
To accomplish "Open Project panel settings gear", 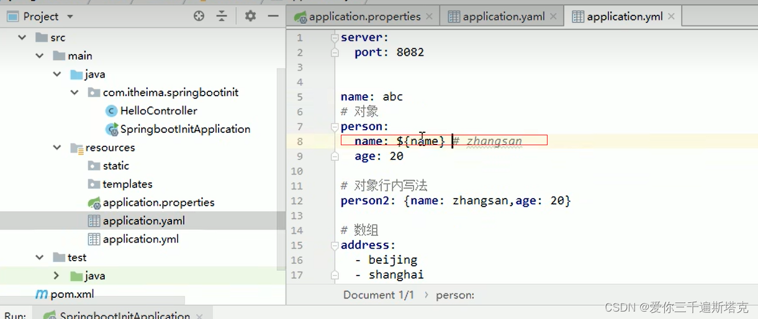I will 250,17.
